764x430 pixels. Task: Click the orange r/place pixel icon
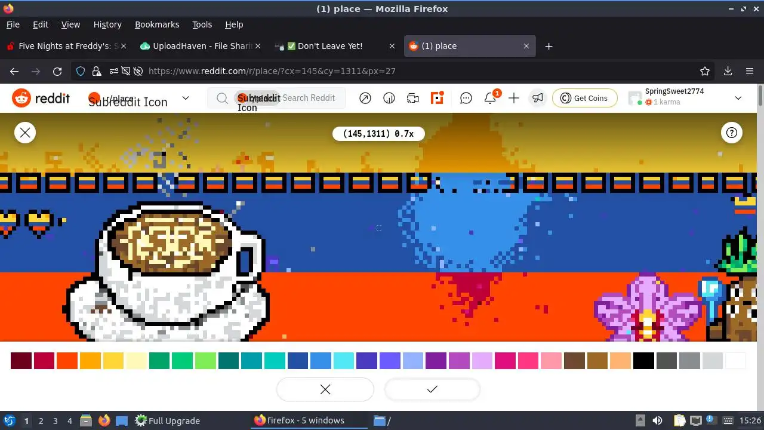[x=438, y=98]
